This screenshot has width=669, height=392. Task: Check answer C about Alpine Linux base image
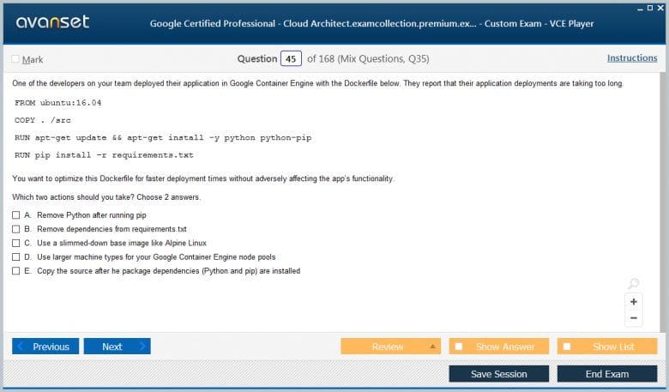click(15, 243)
